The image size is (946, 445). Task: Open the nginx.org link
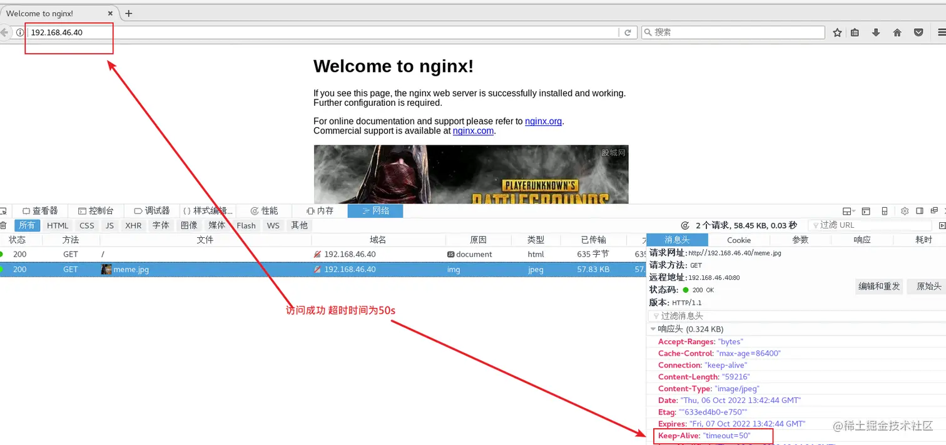[x=543, y=121]
